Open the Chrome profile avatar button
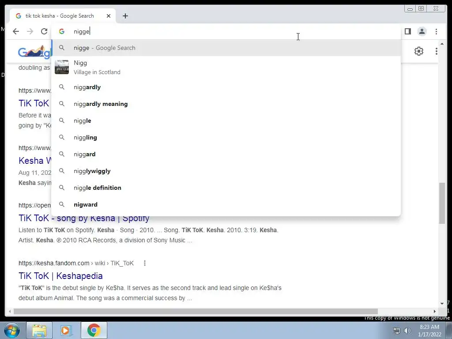 point(422,31)
